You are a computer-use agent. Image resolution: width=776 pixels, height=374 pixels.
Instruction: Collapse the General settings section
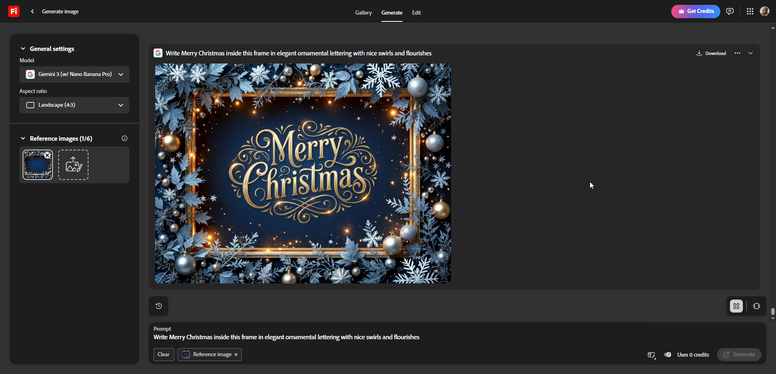(x=23, y=49)
